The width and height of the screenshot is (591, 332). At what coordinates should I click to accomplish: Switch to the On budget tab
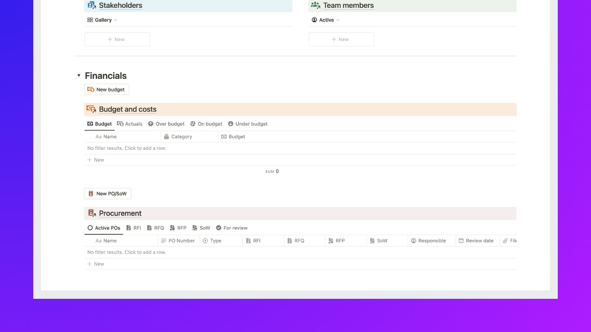point(206,124)
